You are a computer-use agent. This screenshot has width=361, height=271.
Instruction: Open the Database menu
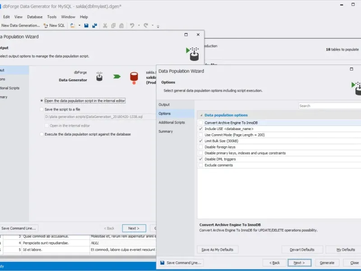[x=35, y=17]
